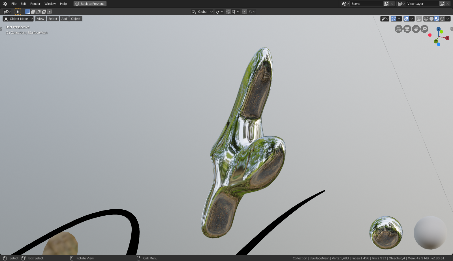
Task: Click the HDRI reflective preview sphere
Action: (386, 233)
